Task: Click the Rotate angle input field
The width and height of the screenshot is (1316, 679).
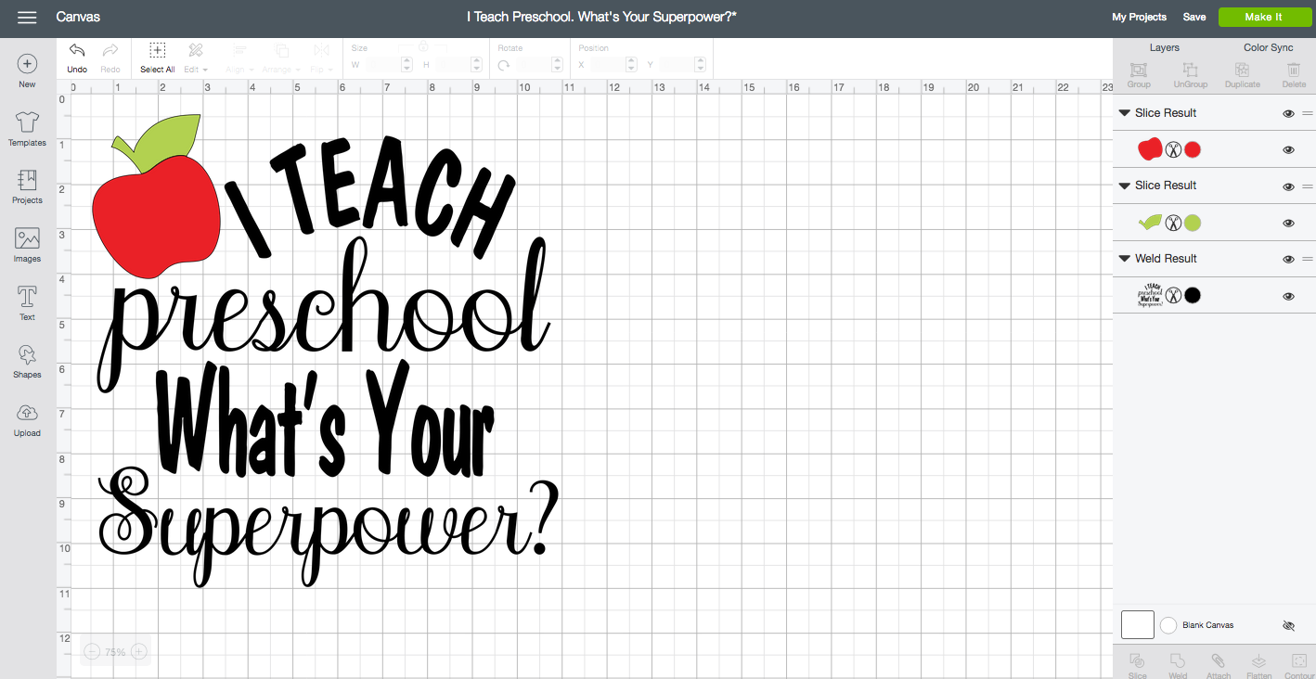Action: pos(534,65)
